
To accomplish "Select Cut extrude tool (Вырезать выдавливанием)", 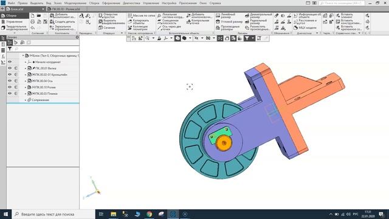I will coord(111,22).
